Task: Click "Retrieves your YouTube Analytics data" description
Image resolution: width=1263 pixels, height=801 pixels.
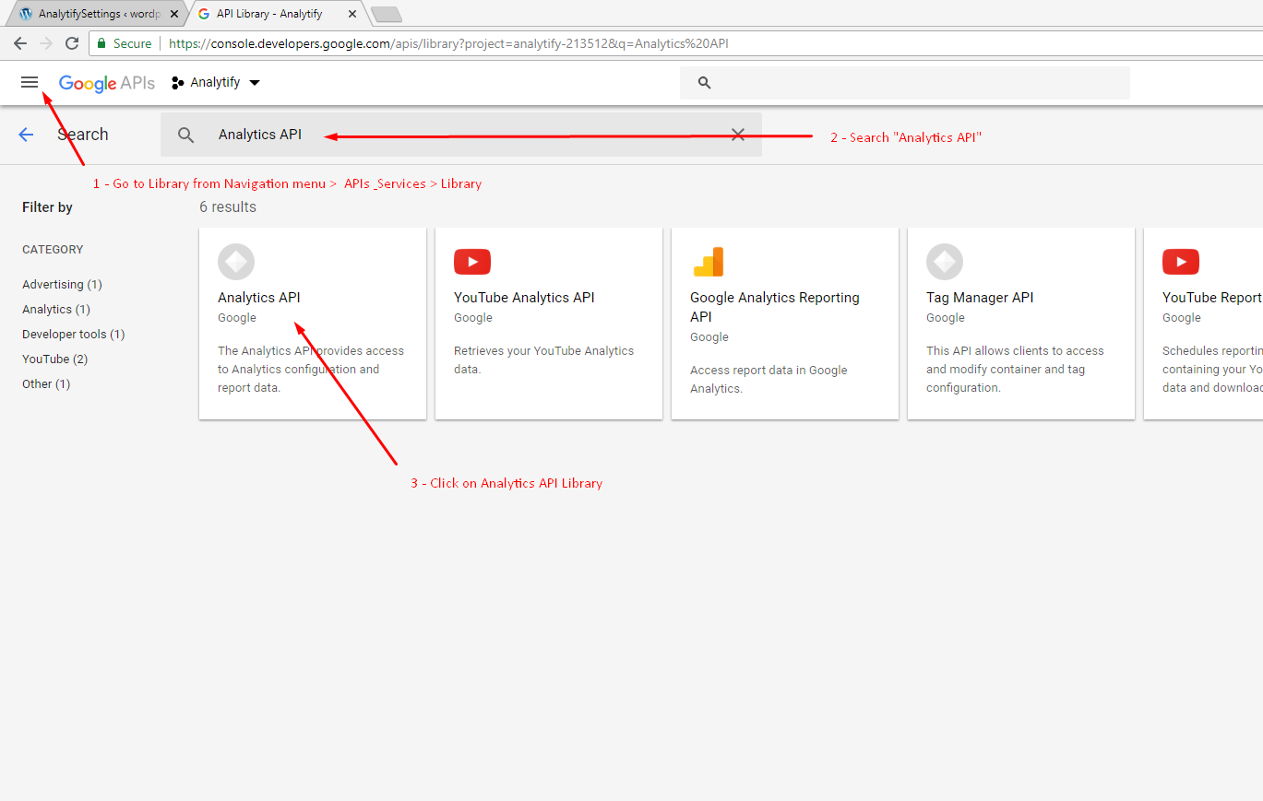Action: [x=544, y=360]
